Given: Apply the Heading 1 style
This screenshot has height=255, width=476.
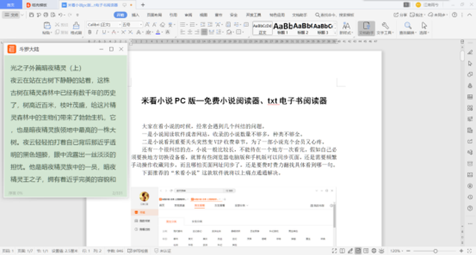Looking at the screenshot, I should [282, 28].
